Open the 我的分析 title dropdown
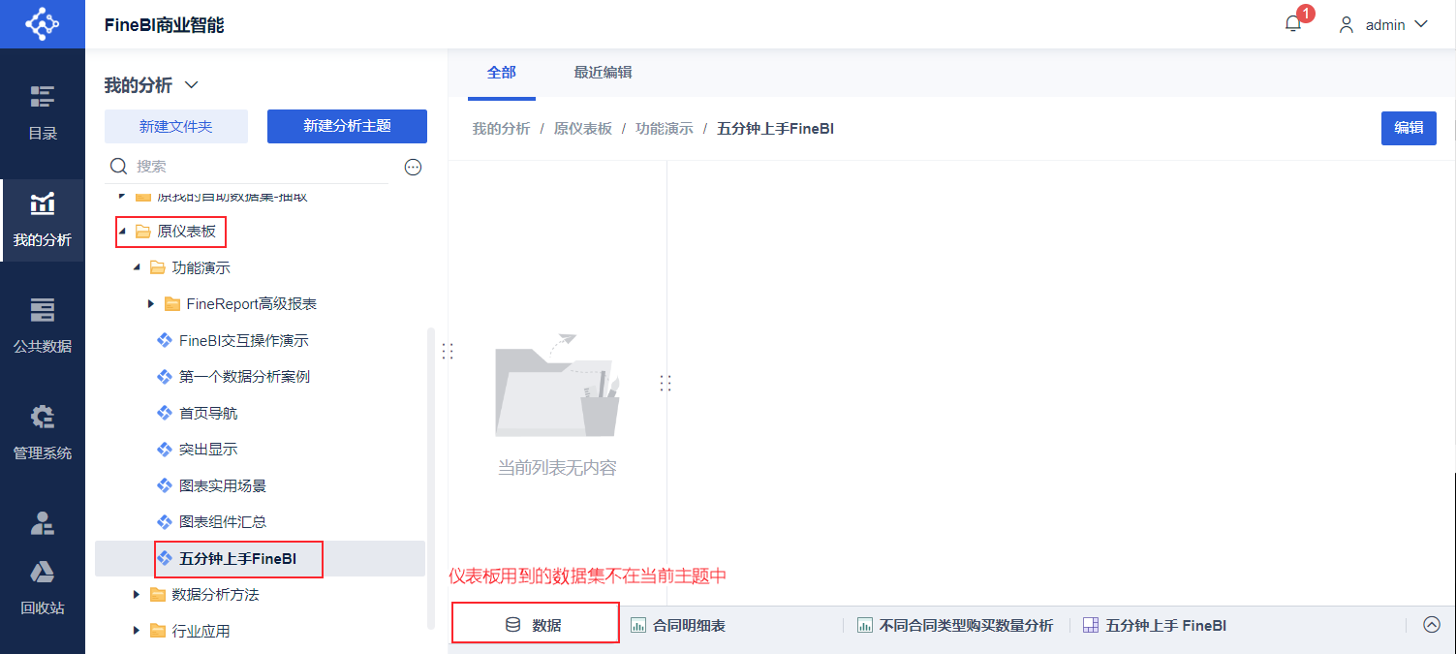1456x654 pixels. [x=191, y=85]
